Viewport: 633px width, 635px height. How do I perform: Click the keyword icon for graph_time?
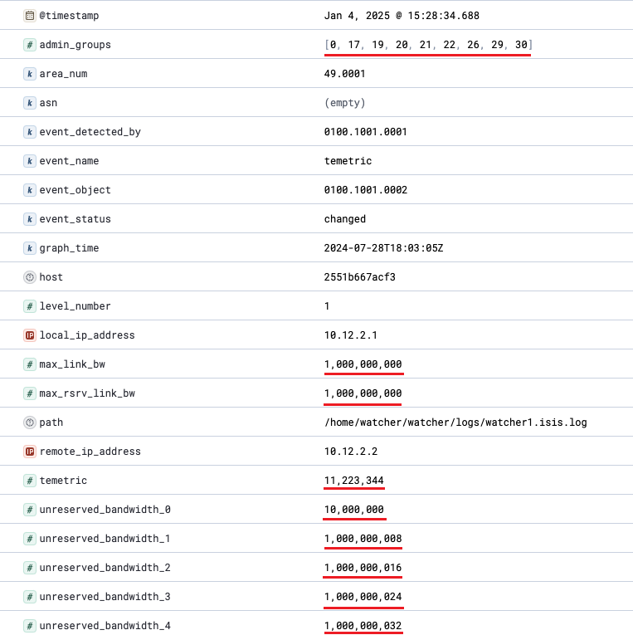30,248
